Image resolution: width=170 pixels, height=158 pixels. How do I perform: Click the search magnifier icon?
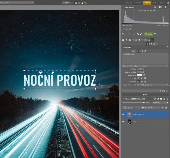click(x=33, y=3)
